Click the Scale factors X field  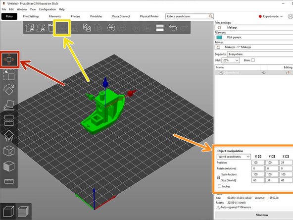[x=258, y=174]
